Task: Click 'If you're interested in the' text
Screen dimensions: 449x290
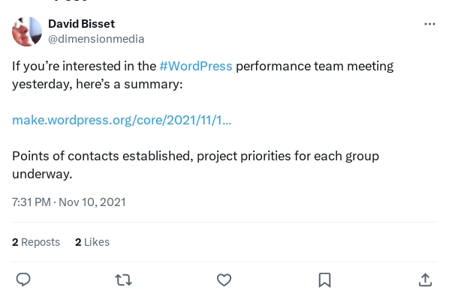Action: coord(84,66)
